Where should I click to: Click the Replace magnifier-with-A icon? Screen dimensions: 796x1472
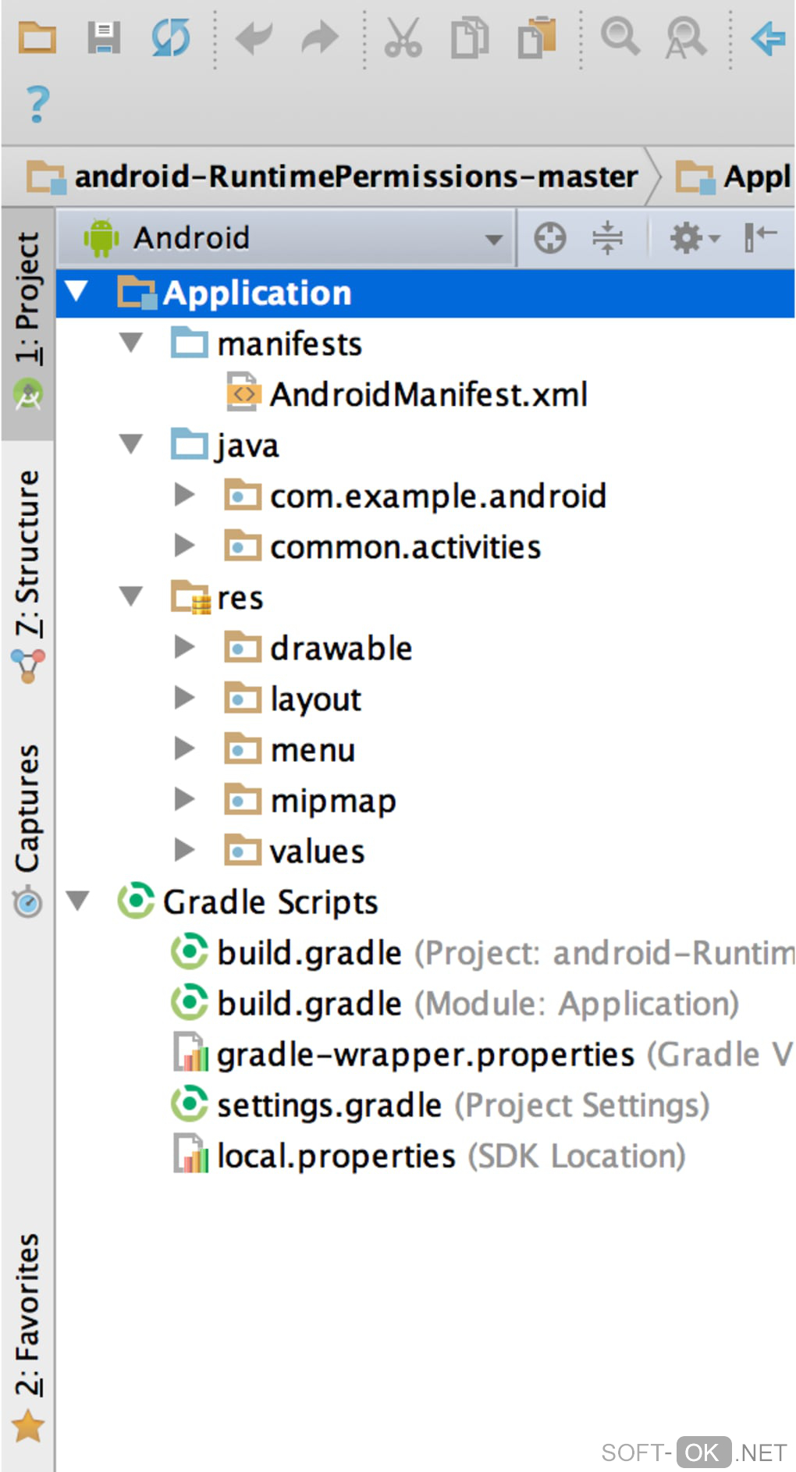pos(687,38)
